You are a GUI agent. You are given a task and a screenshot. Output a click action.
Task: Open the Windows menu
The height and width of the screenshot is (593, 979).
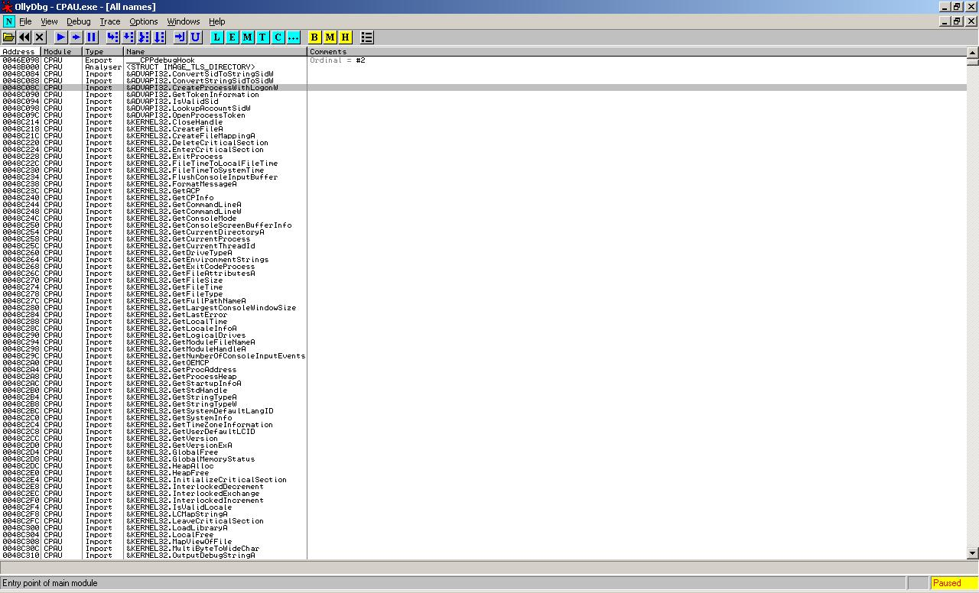click(x=184, y=21)
